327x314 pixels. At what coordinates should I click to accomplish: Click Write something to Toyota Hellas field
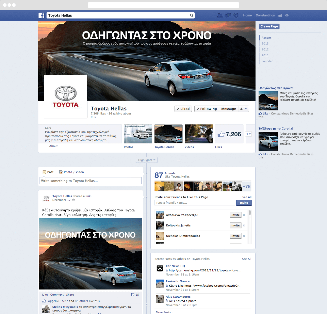point(91,181)
